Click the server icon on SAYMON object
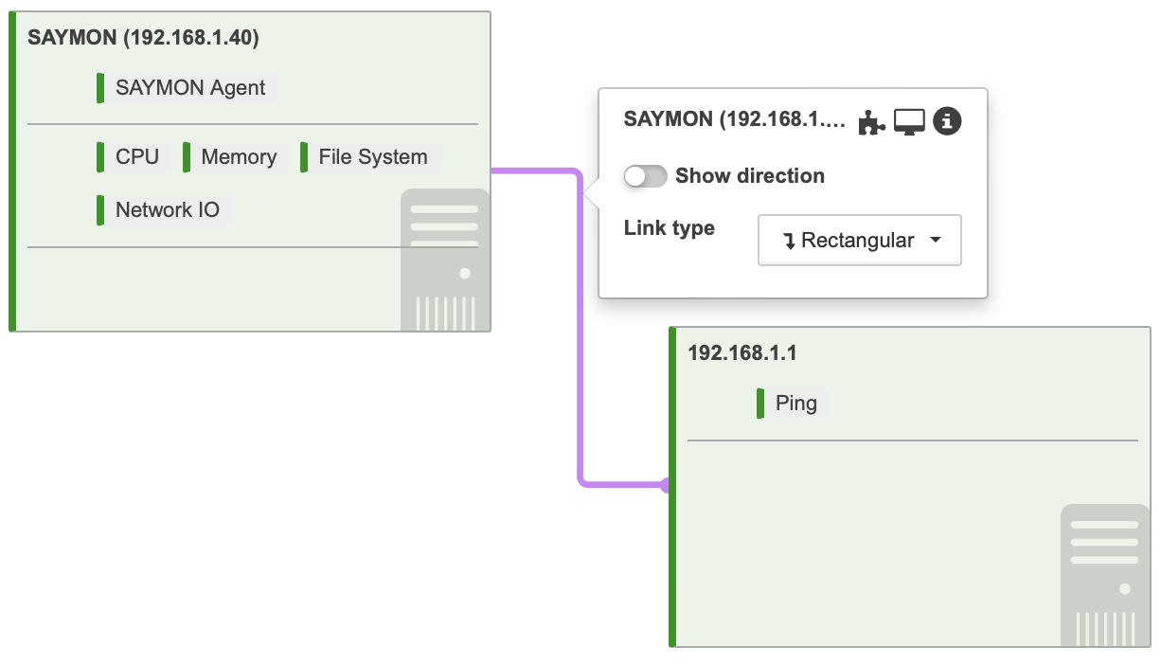Viewport: 1161px width, 665px height. (445, 260)
